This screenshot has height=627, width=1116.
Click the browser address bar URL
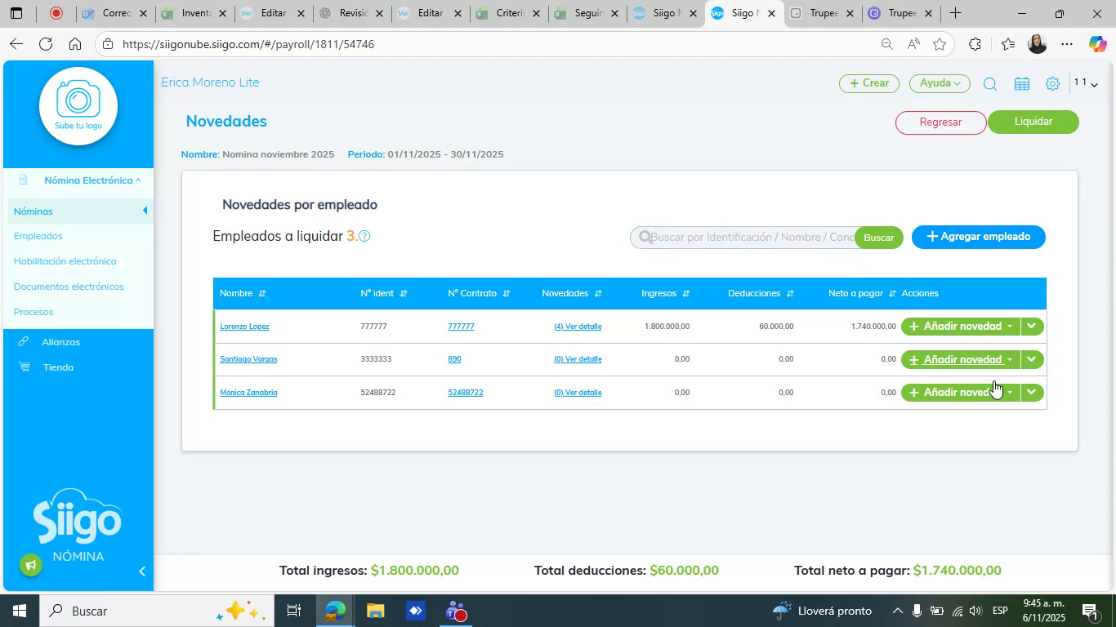click(248, 44)
